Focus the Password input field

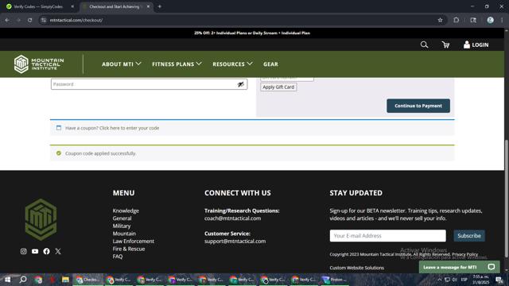149,84
